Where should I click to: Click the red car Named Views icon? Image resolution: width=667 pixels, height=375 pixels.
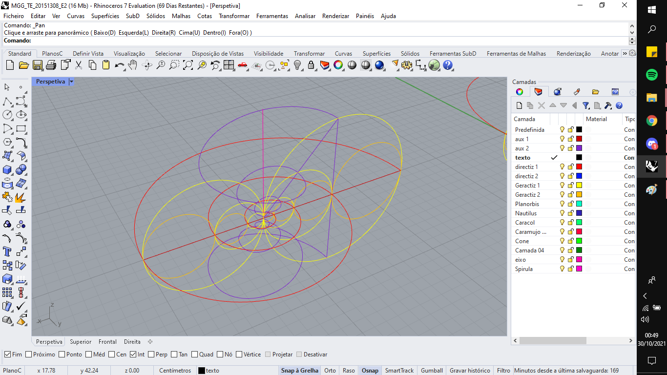(243, 65)
